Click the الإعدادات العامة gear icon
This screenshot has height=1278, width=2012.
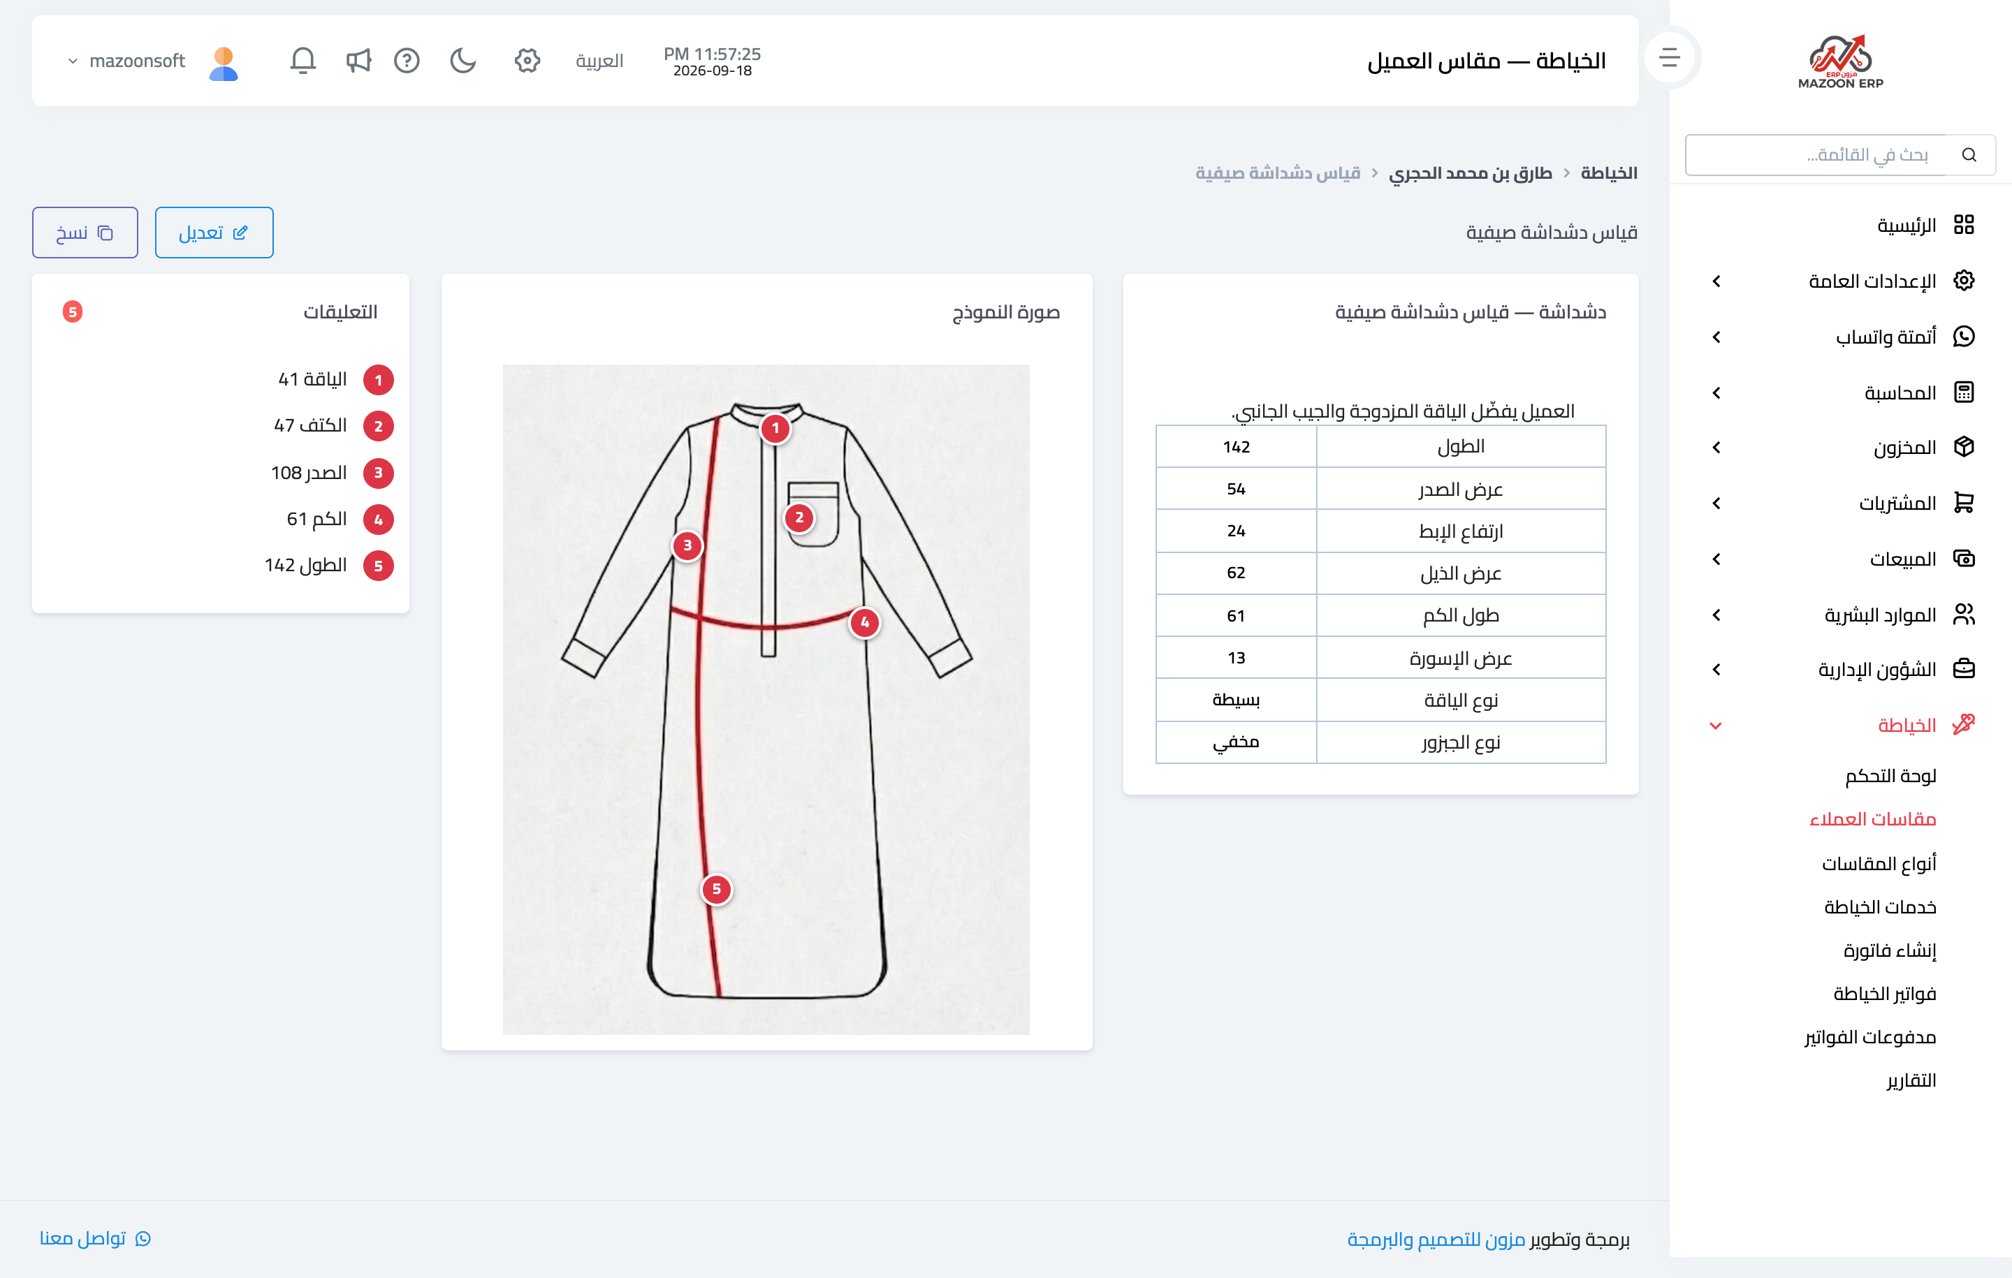coord(1964,281)
